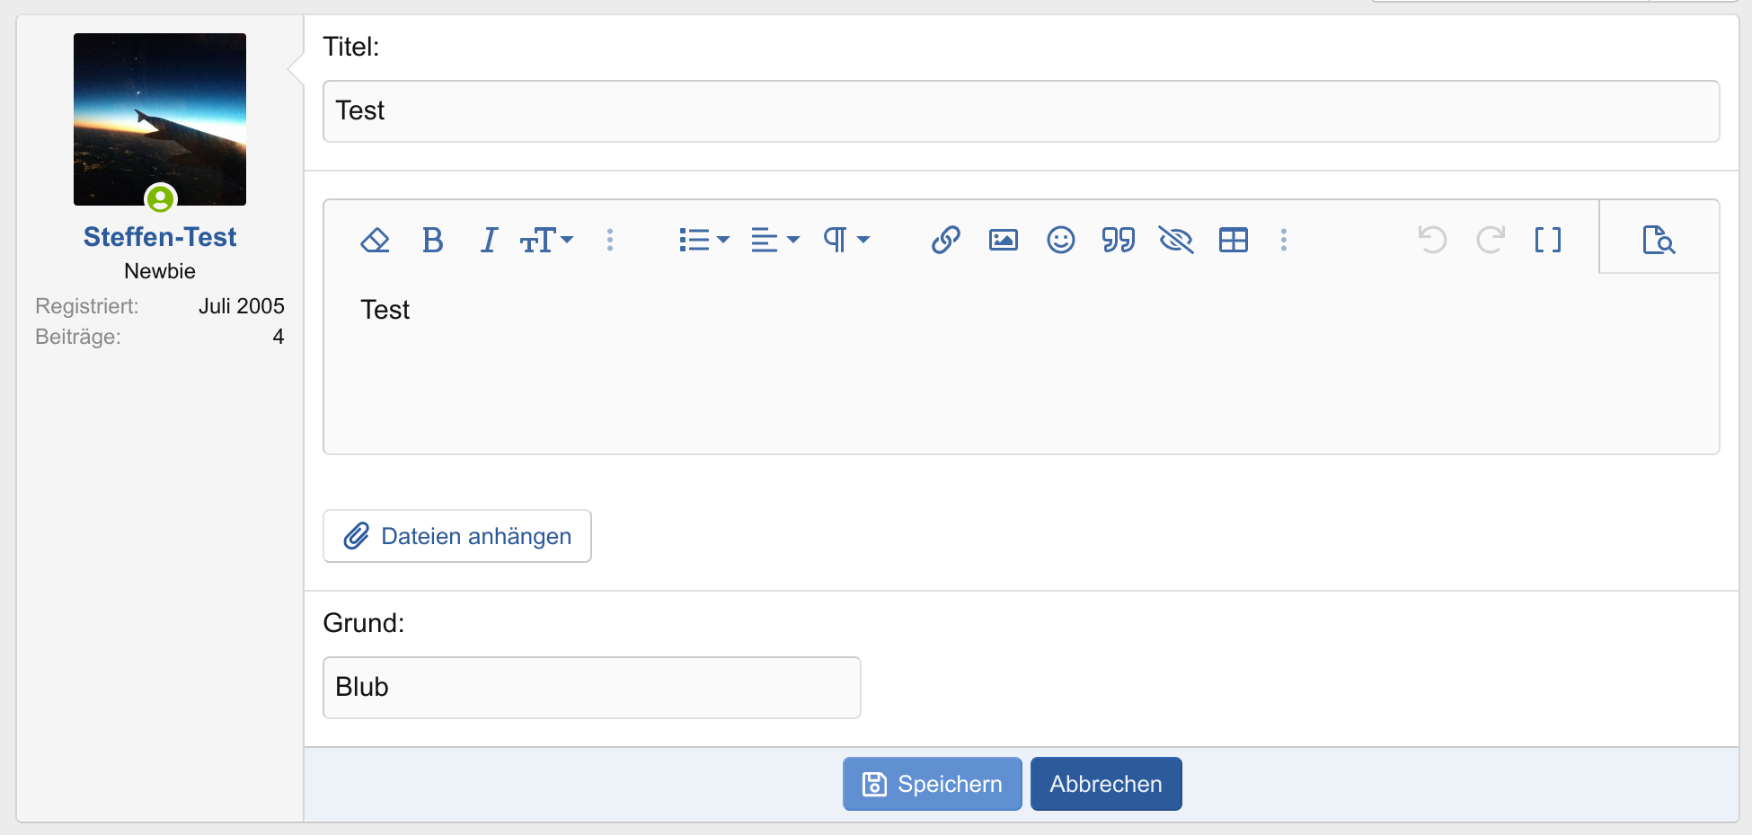Redo the last change
Screen dimensions: 1752x835
pyautogui.click(x=1491, y=240)
